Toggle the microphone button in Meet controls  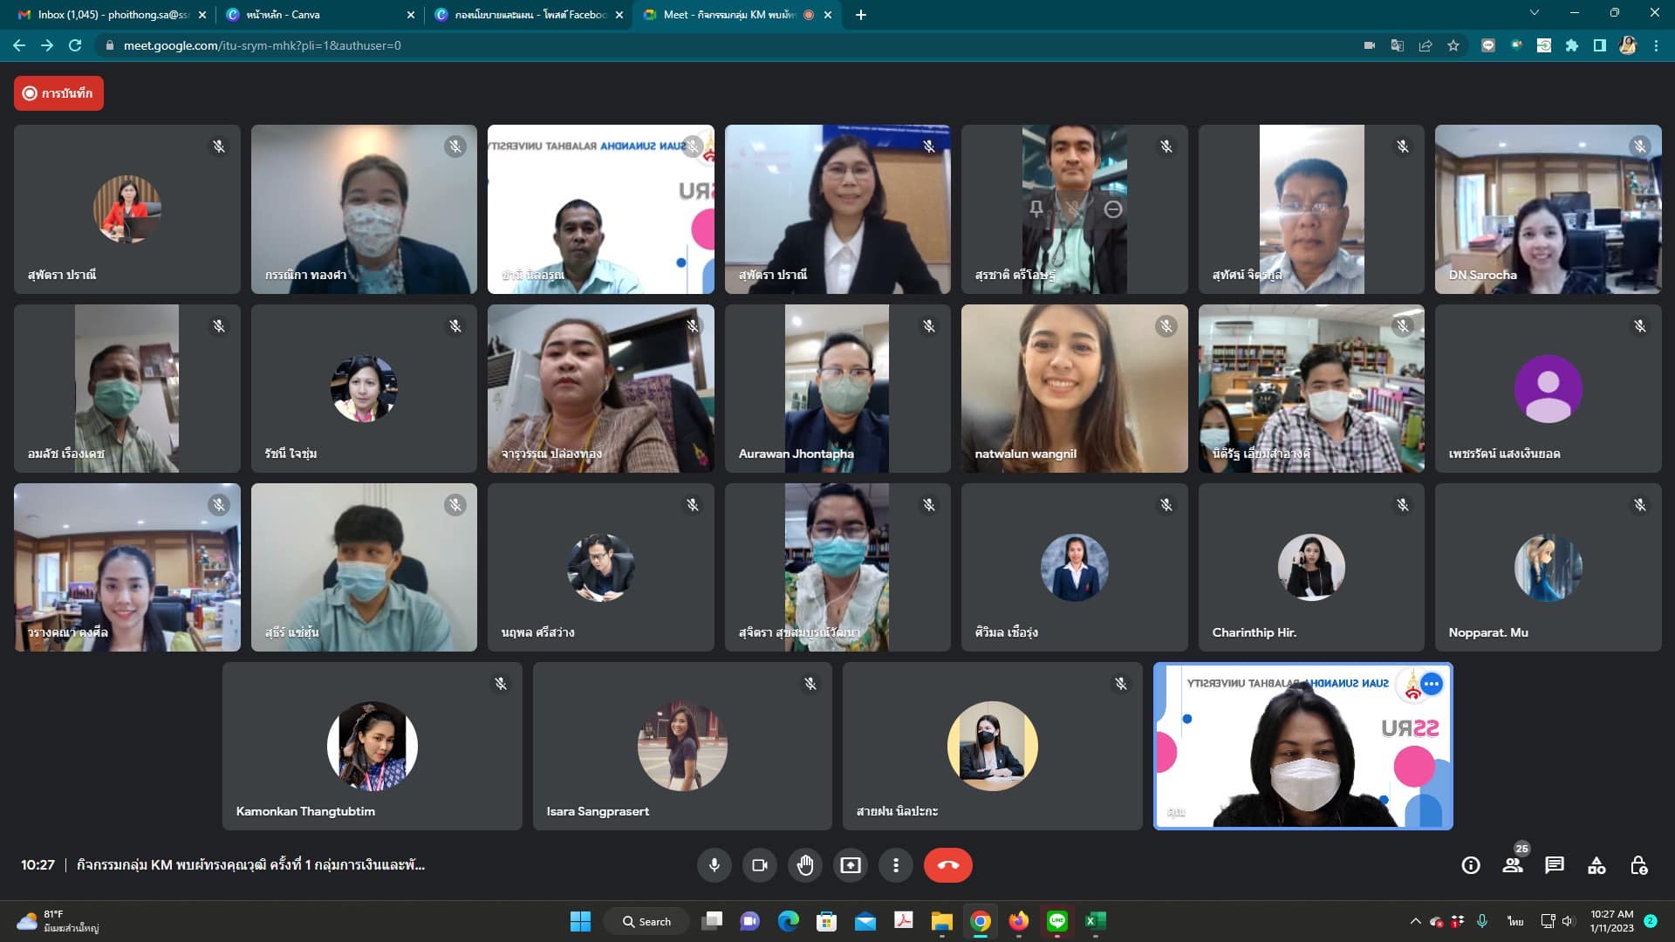(x=714, y=865)
